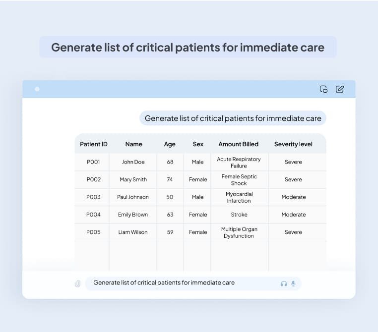
Task: Select the Age column header
Action: (170, 144)
